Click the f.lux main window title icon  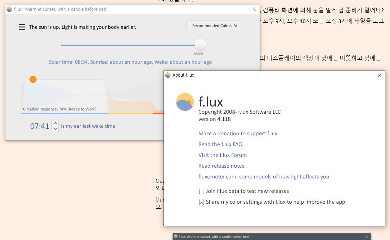point(9,9)
